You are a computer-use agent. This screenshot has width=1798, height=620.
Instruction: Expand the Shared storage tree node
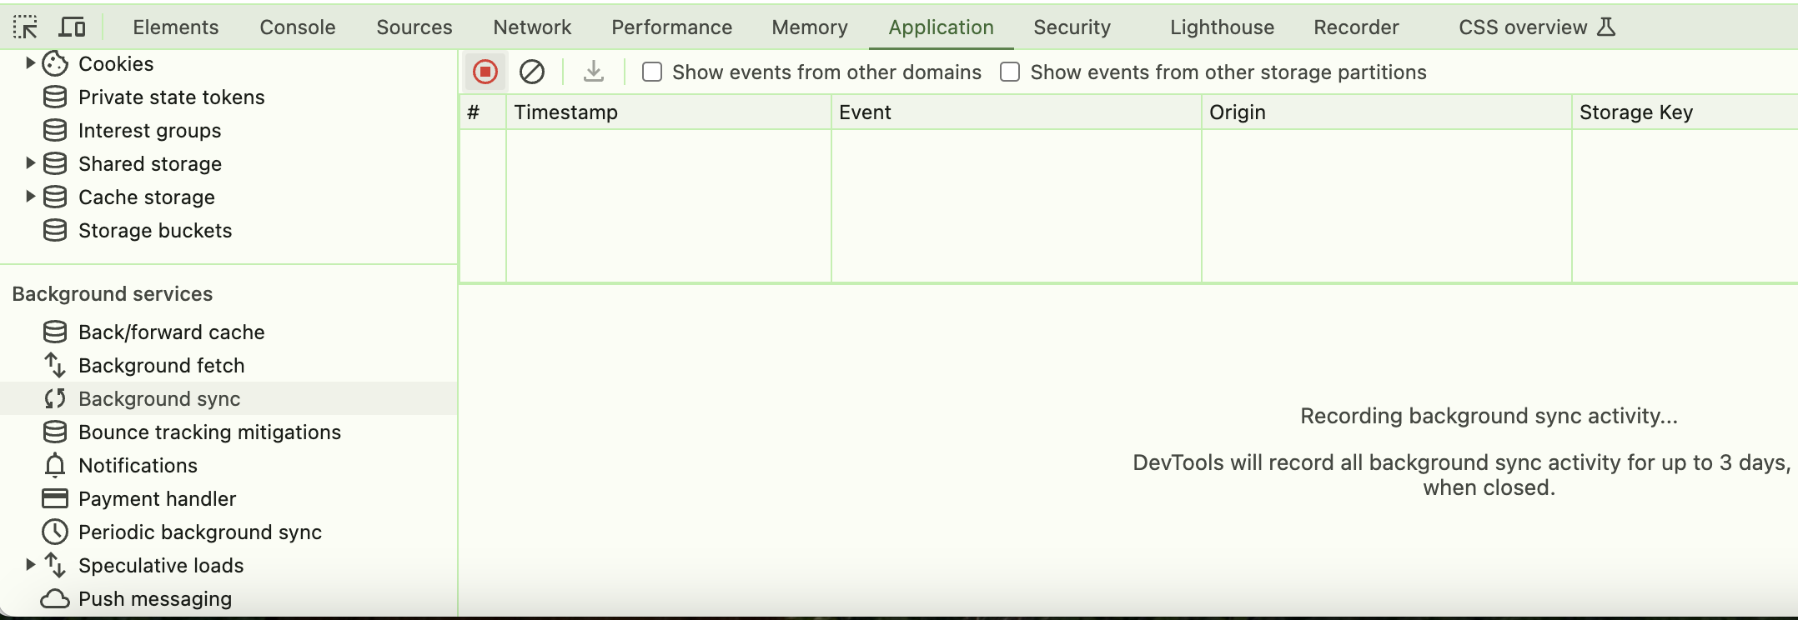click(x=30, y=163)
